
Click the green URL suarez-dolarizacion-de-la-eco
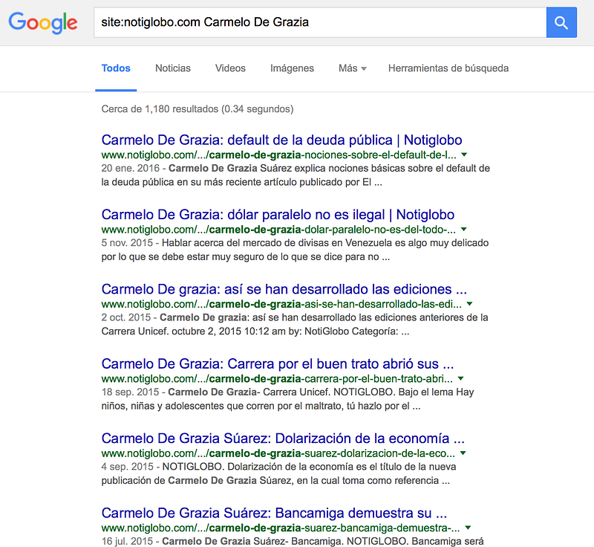coord(278,454)
